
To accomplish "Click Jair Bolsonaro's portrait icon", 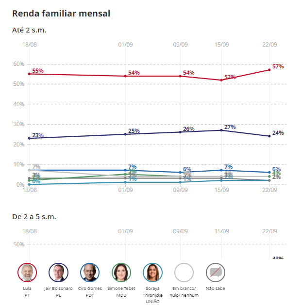I will point(59,273).
